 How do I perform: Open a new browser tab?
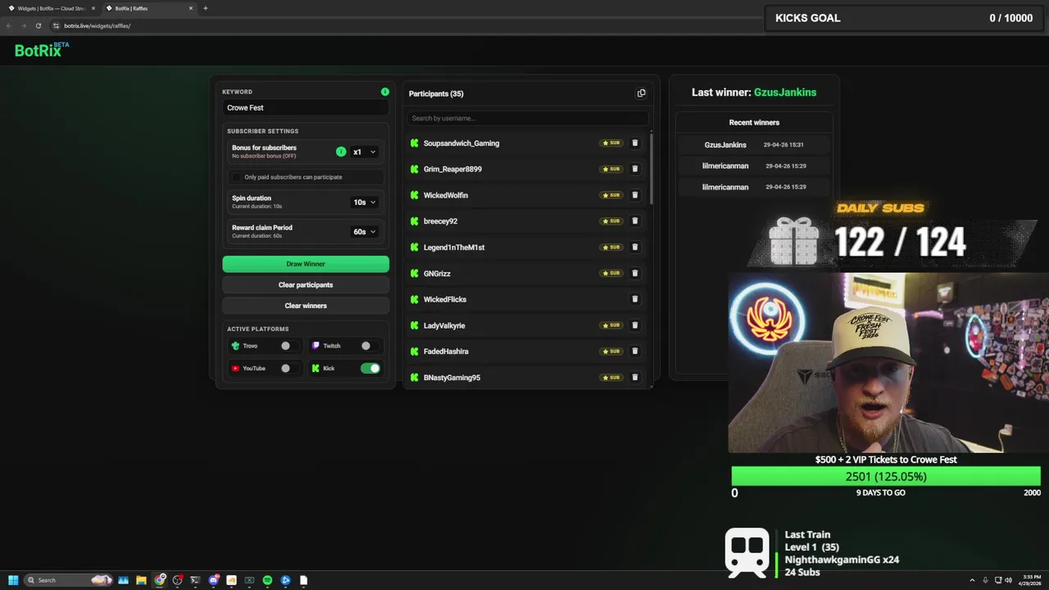205,8
